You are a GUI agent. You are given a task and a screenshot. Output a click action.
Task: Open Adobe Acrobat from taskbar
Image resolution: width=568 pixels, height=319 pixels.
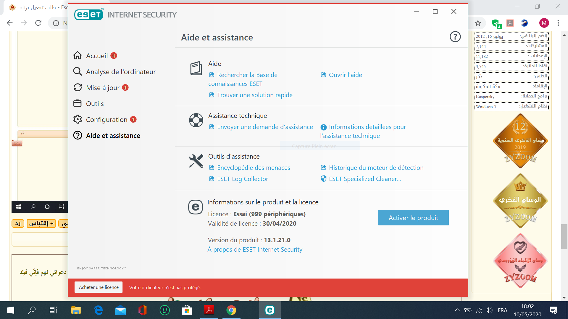pyautogui.click(x=209, y=310)
